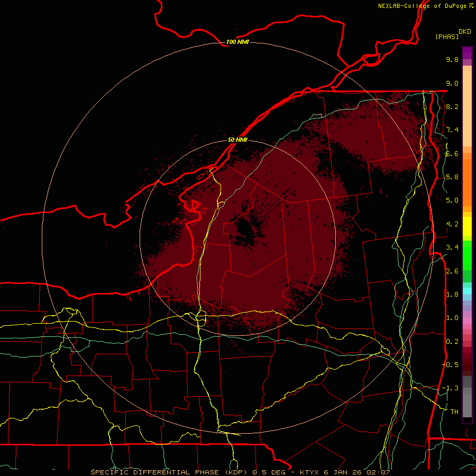
Task: Click the purple top segment of the color bar
Action: pyautogui.click(x=467, y=53)
